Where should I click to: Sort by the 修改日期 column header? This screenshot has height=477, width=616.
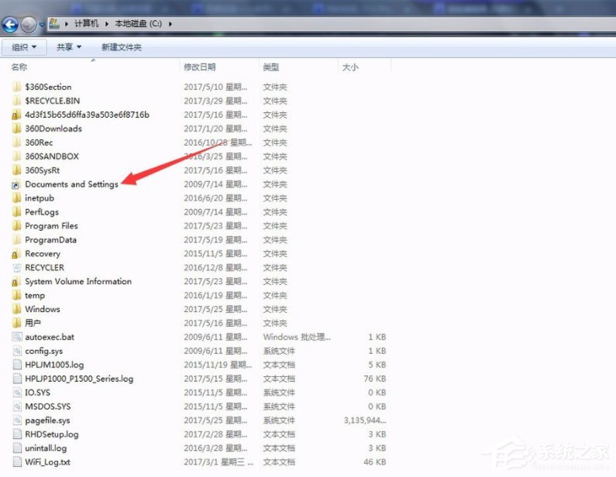[x=199, y=67]
